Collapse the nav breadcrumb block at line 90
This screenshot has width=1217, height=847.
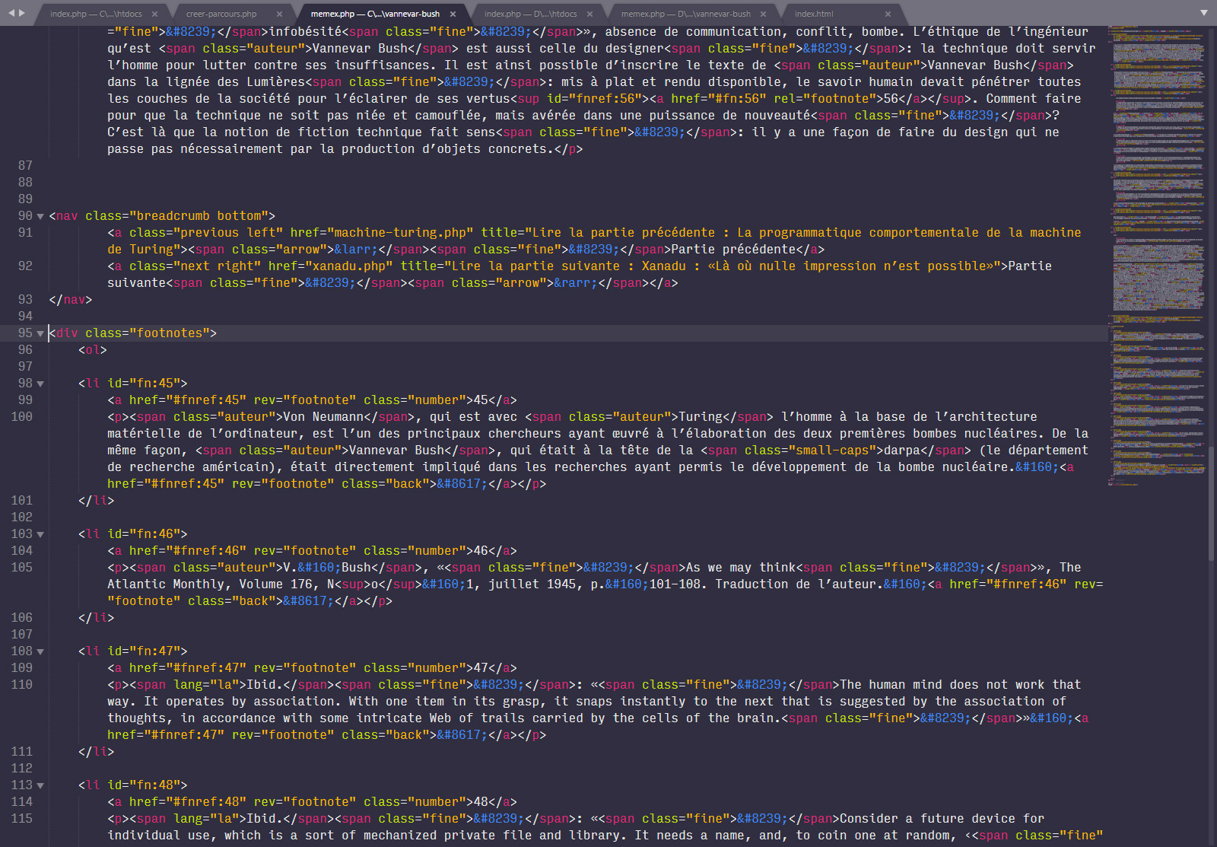40,216
